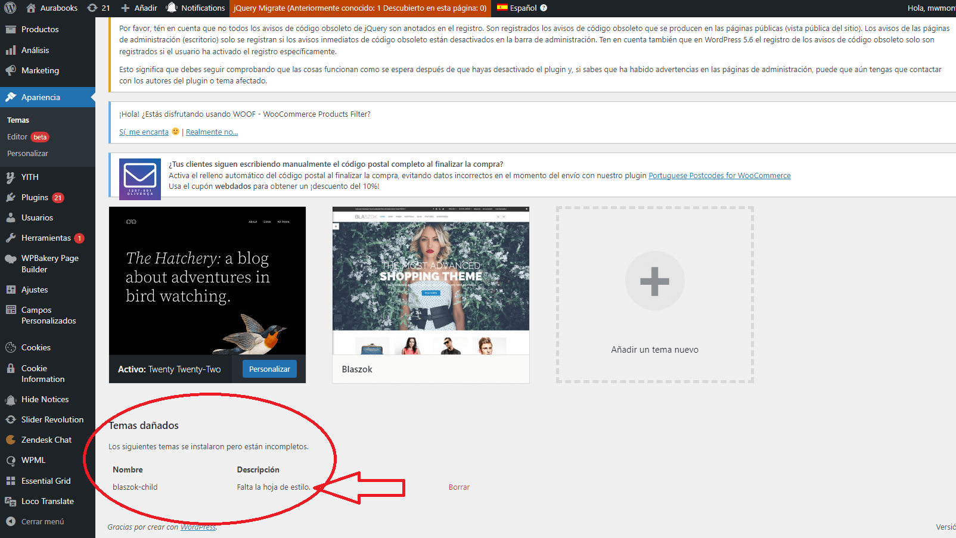Open the Español language menu
This screenshot has height=538, width=956.
[522, 8]
